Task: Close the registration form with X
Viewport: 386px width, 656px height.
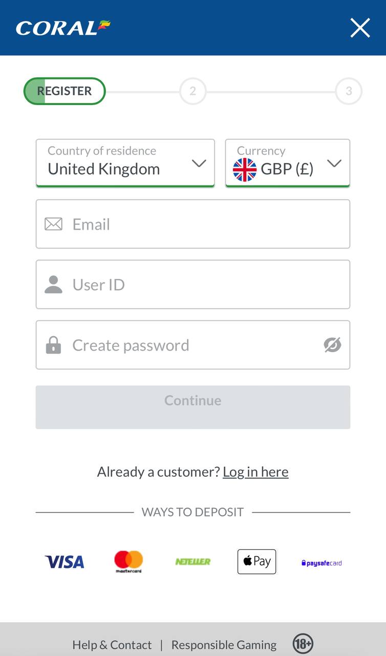Action: (x=360, y=28)
